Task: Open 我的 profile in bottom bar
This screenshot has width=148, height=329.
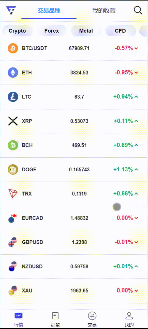Action: (129, 319)
